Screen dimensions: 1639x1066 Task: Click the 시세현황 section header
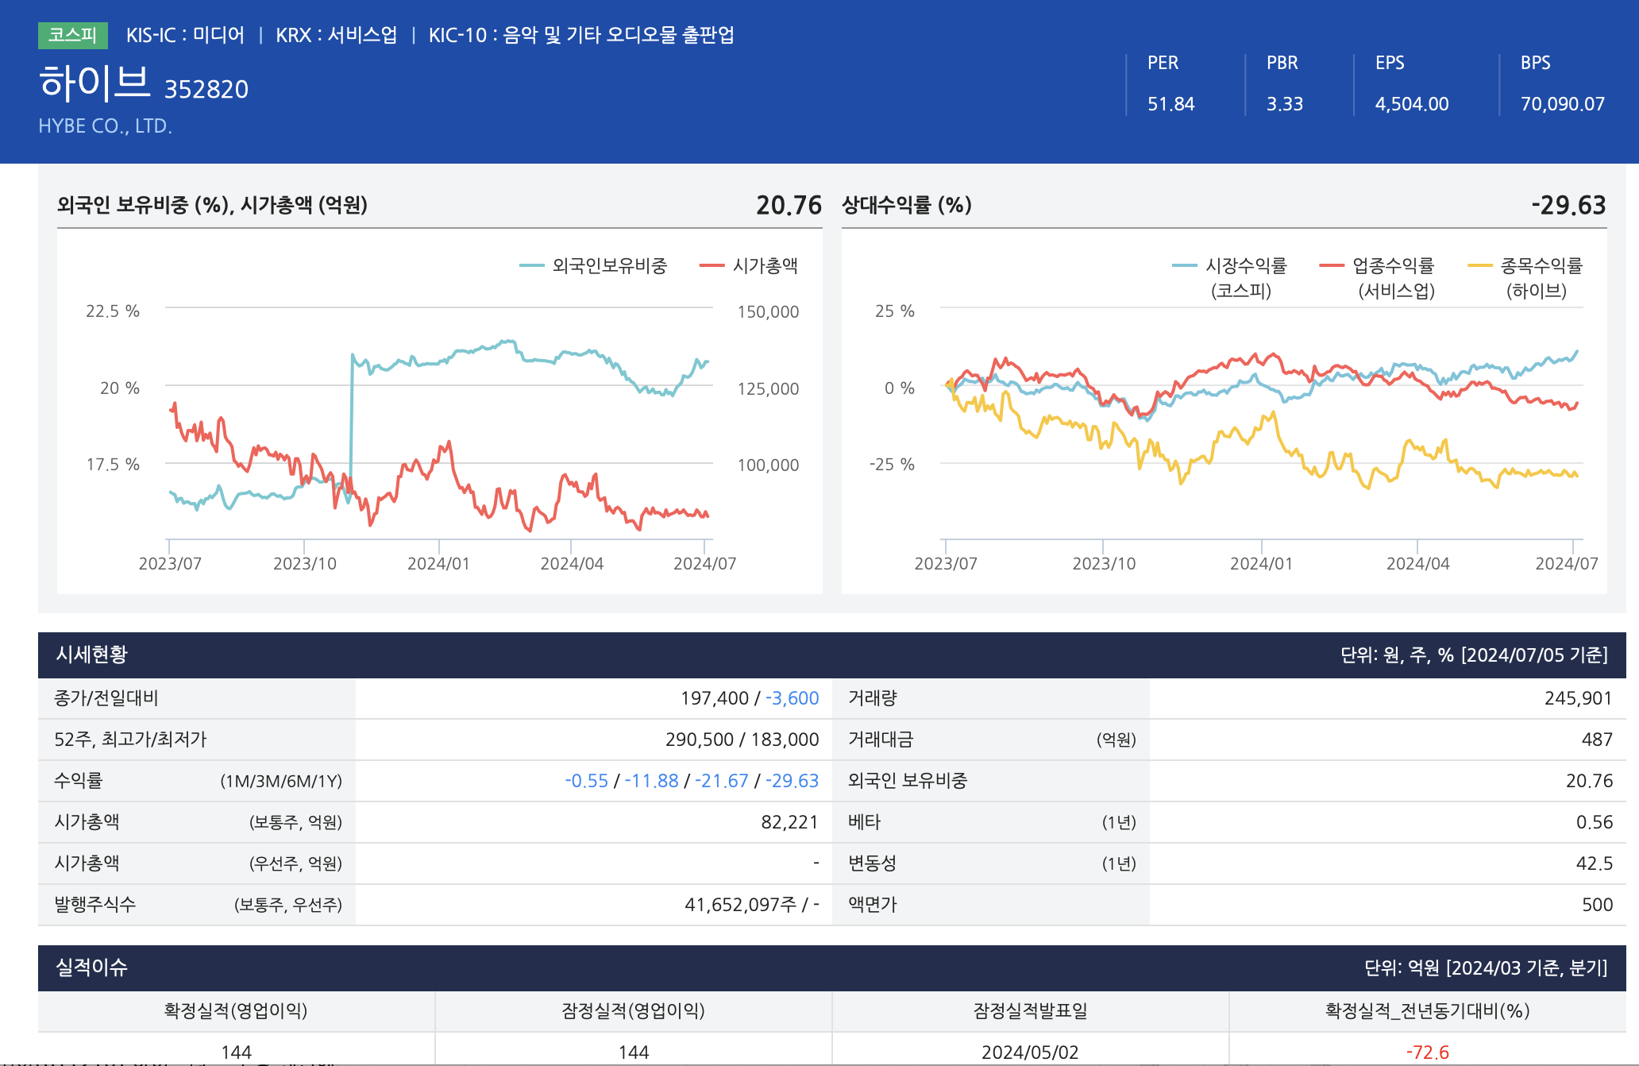coord(92,655)
